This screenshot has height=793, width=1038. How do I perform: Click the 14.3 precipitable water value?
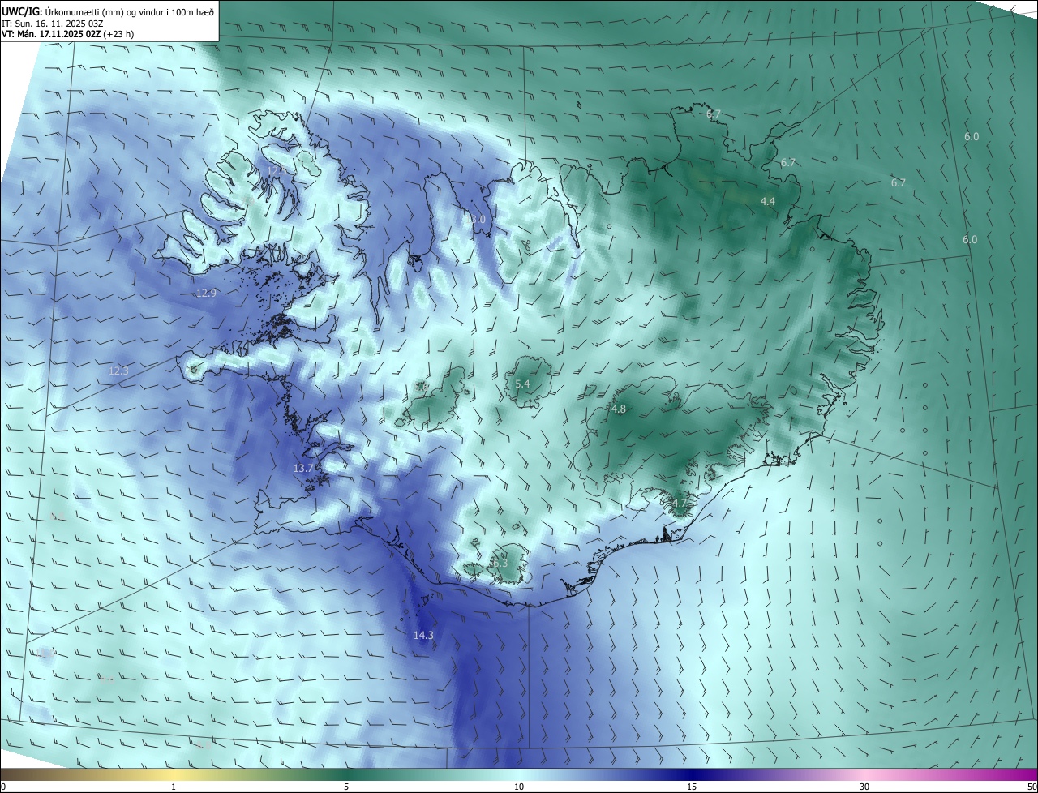[423, 636]
